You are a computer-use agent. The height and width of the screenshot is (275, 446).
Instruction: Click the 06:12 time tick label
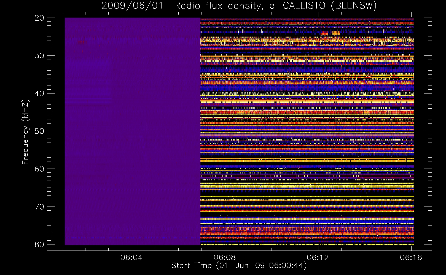[318, 257]
